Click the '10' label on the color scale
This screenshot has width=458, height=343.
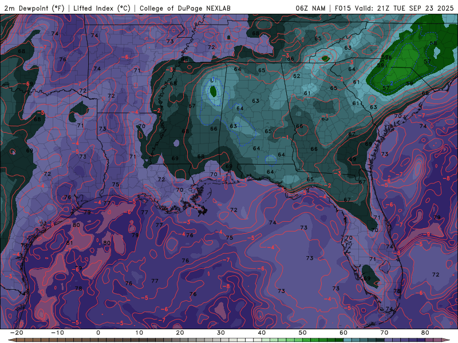139,333
